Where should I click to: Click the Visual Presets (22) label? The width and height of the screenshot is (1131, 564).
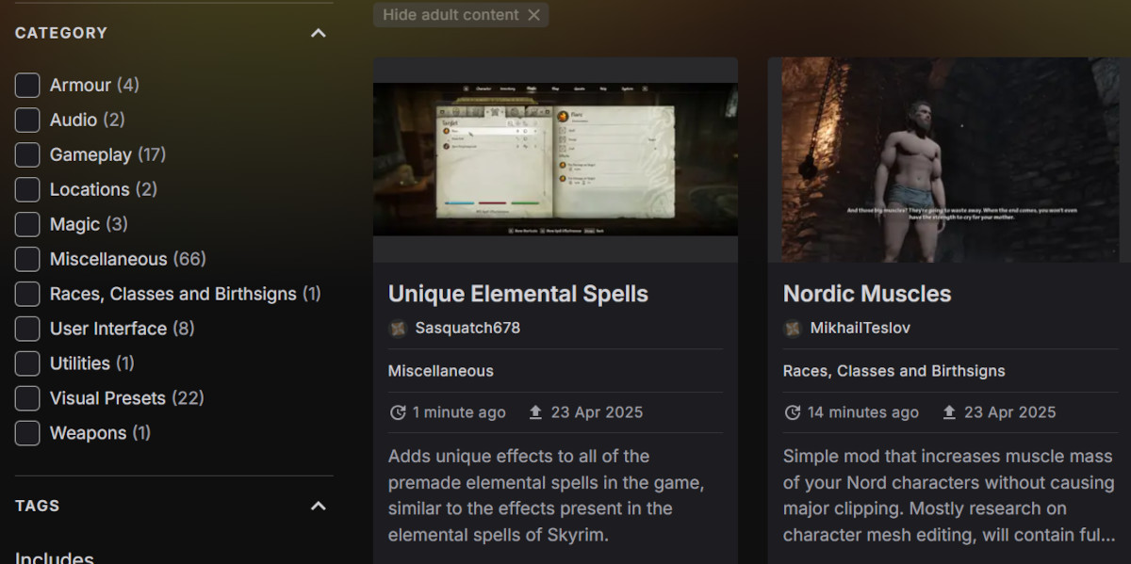pos(127,398)
